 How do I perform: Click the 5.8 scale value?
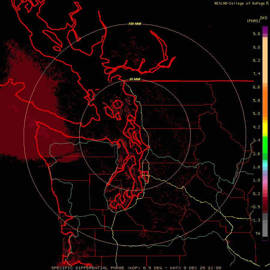(256, 100)
